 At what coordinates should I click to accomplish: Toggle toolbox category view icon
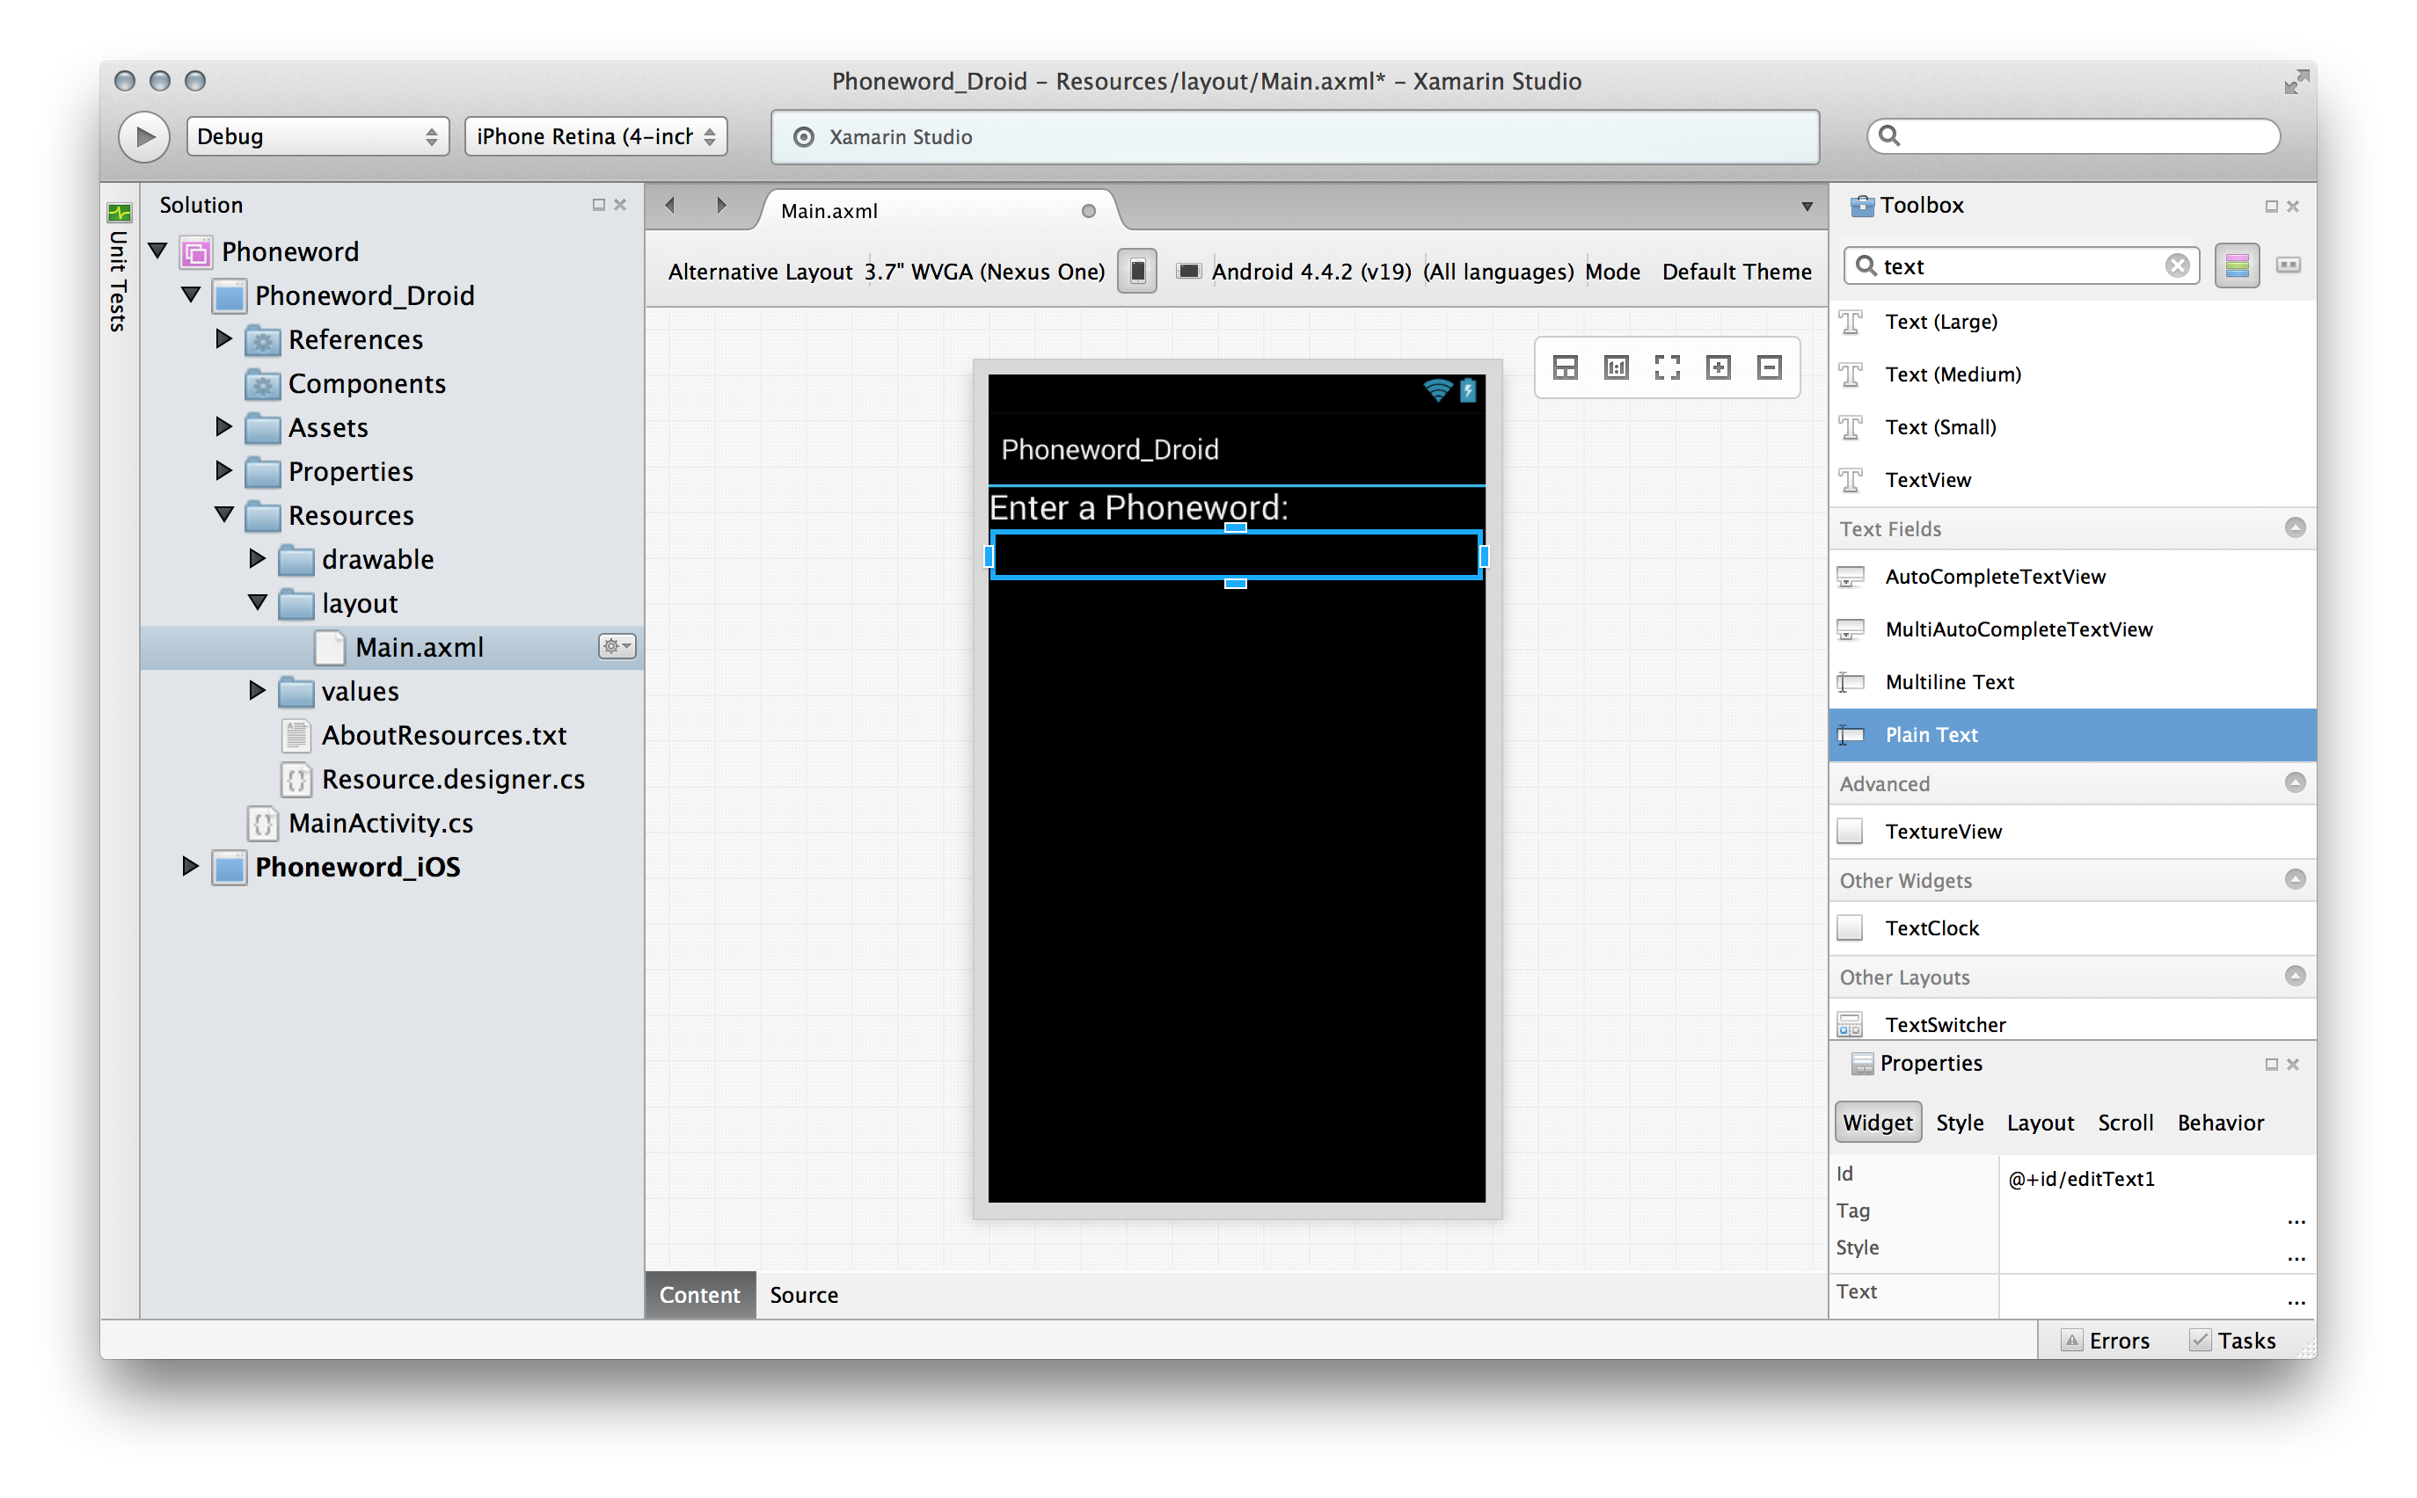(x=2237, y=265)
